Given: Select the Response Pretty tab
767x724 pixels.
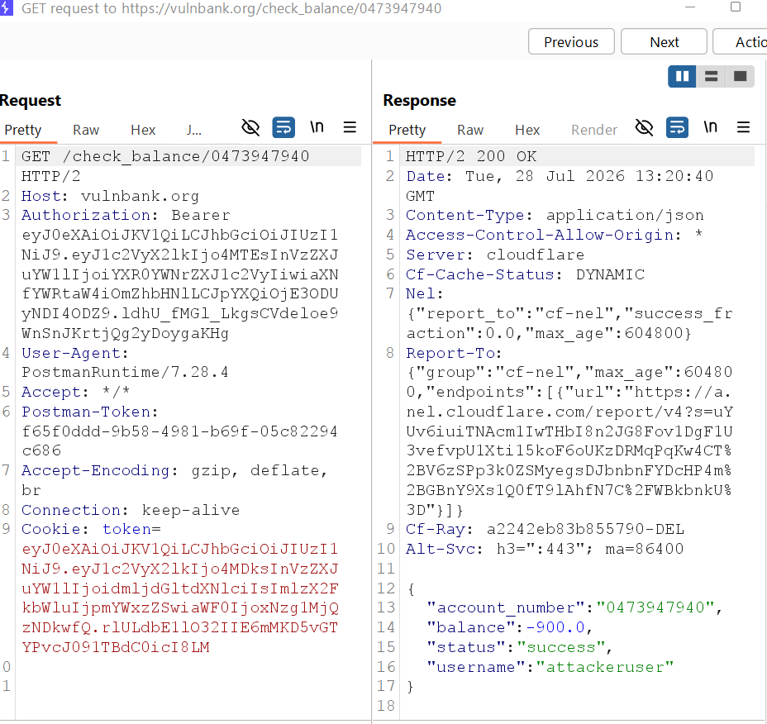Looking at the screenshot, I should 407,130.
